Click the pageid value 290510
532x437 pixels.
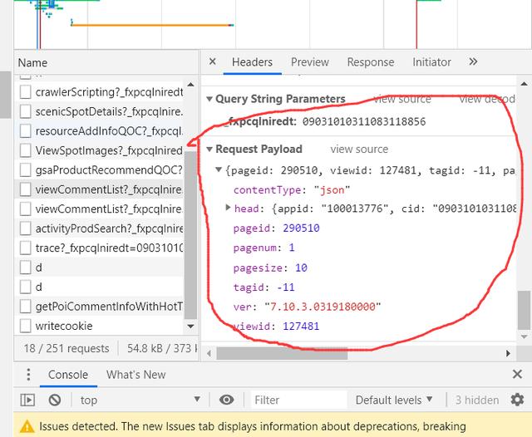(301, 228)
